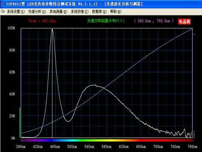This screenshot has height=152, width=202.
Task: Click the red 色品图 button
Action: (184, 22)
